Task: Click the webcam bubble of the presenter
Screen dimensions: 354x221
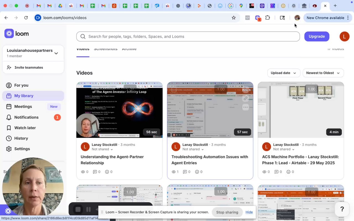Action: click(x=33, y=188)
